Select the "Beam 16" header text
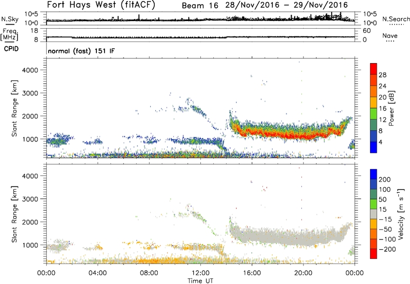Screen dimensions: 410x284 tap(200, 5)
